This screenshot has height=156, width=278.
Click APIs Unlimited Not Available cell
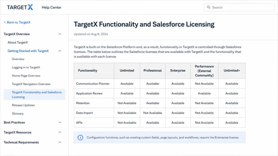click(127, 123)
